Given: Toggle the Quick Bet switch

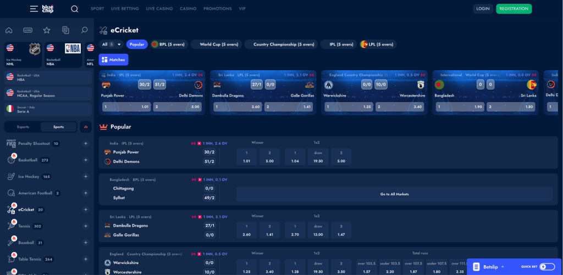Looking at the screenshot, I should click(548, 267).
